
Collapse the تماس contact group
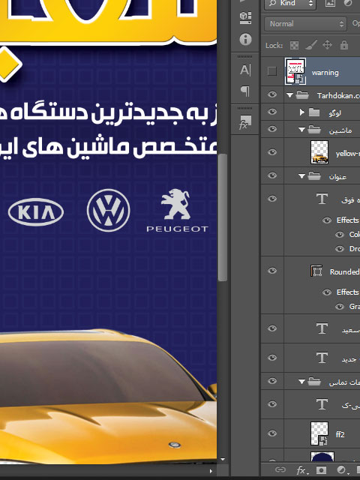(x=301, y=382)
